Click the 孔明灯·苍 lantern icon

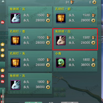coord(15,40)
